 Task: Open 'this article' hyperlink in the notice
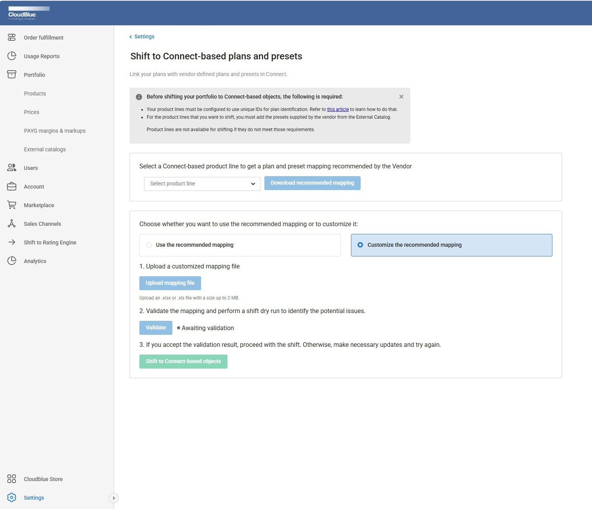click(338, 109)
